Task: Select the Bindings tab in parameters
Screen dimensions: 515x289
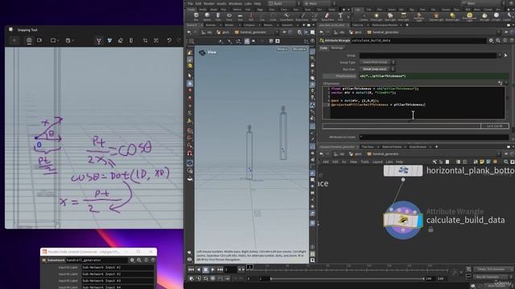Action: (337, 48)
